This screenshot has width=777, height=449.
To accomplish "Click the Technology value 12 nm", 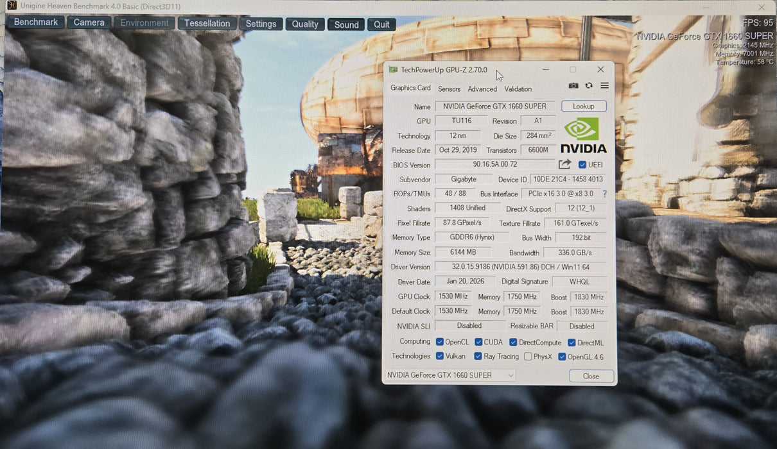I will point(458,136).
